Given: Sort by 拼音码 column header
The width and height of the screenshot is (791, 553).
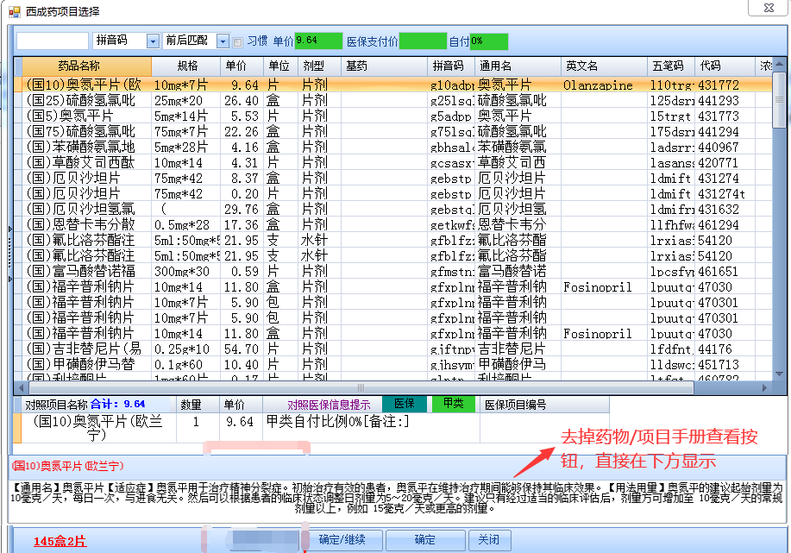Looking at the screenshot, I should click(451, 66).
